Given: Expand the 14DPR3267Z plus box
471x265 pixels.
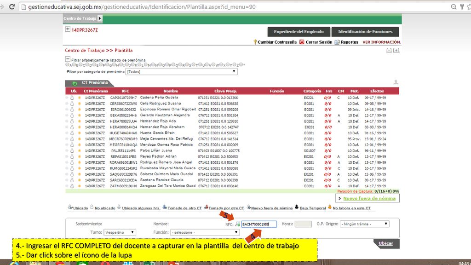Looking at the screenshot, I should coord(68,29).
